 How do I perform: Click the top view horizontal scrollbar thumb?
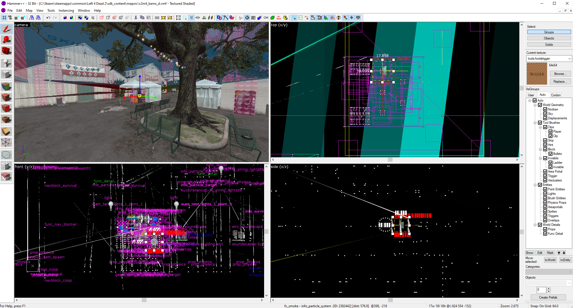(x=390, y=160)
